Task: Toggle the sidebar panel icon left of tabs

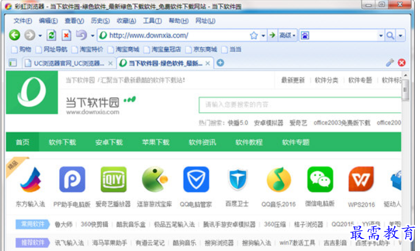Action: pos(13,63)
